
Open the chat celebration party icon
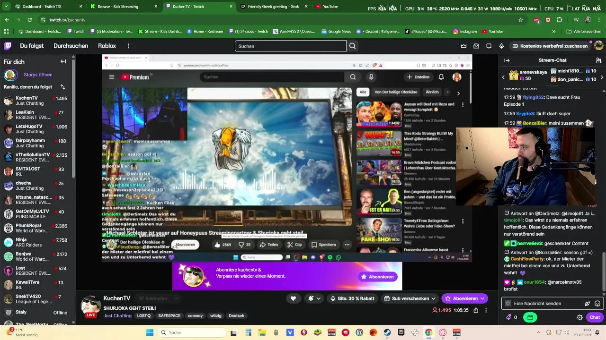click(x=588, y=304)
